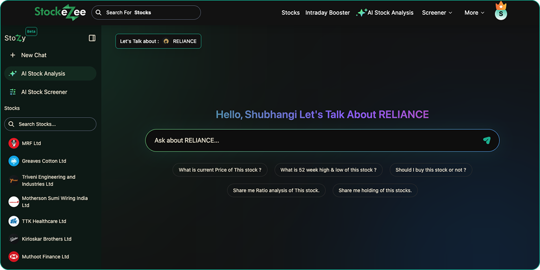
Task: Click the 'Should I buy this stock or not ?' suggestion
Action: click(x=431, y=170)
